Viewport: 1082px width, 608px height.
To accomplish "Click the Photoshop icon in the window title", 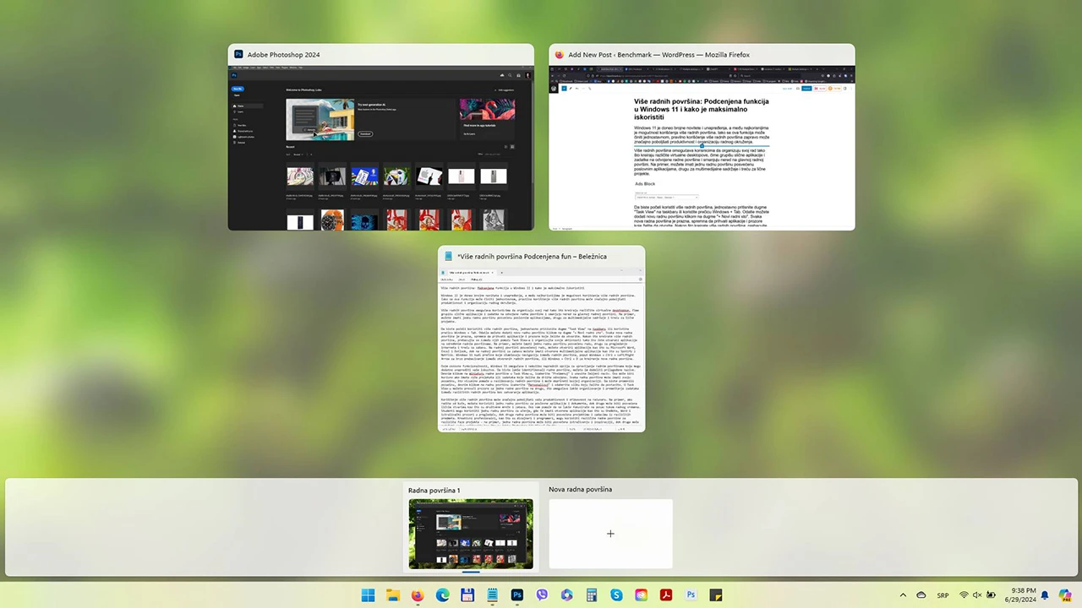I will point(239,55).
